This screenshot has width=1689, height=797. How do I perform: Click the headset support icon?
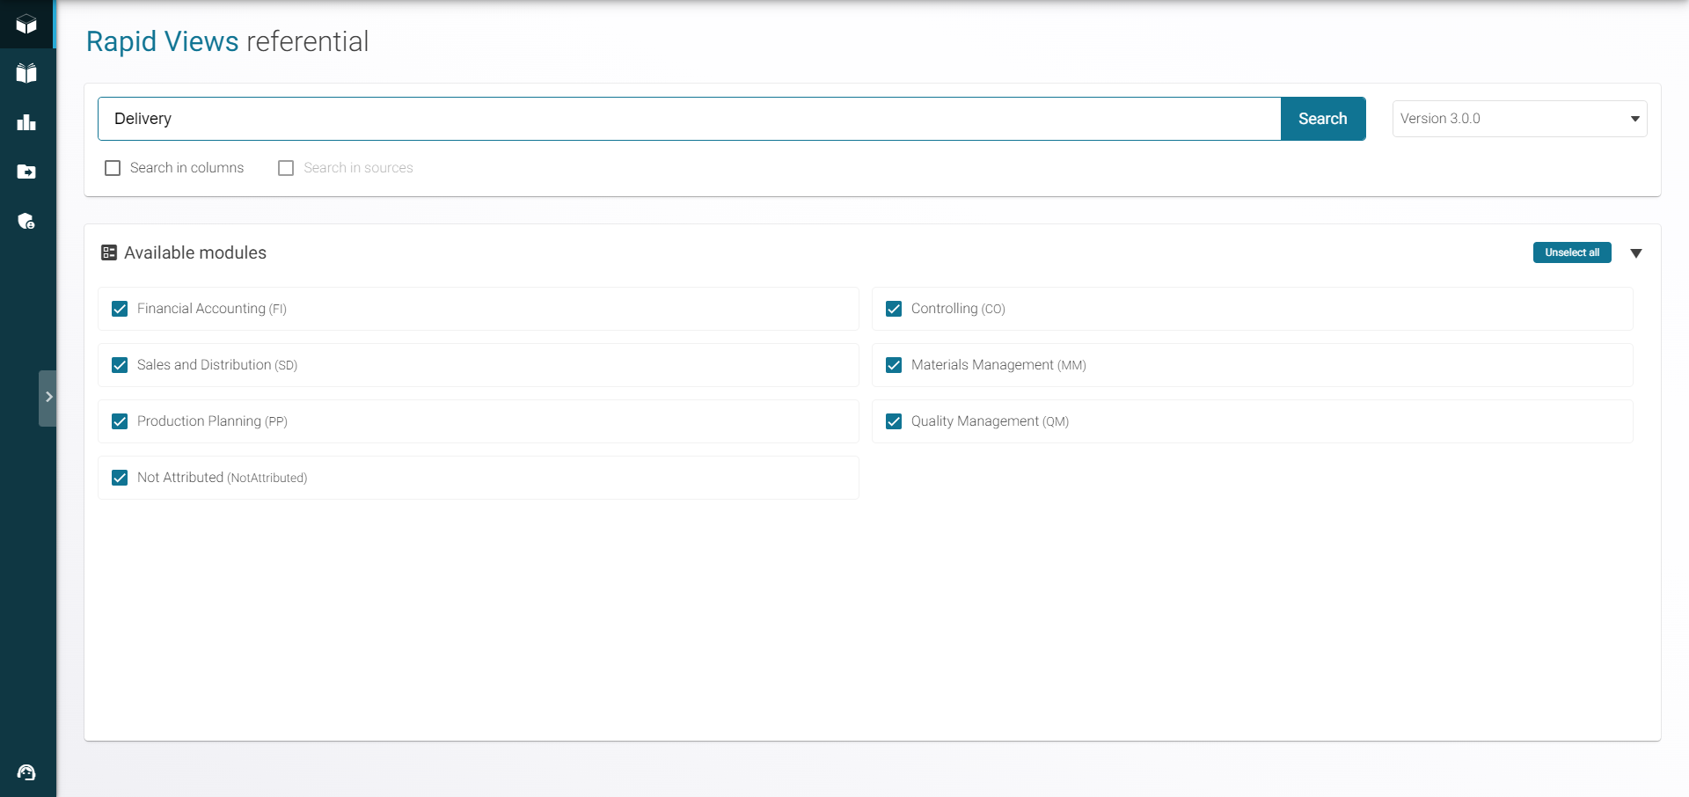coord(26,772)
